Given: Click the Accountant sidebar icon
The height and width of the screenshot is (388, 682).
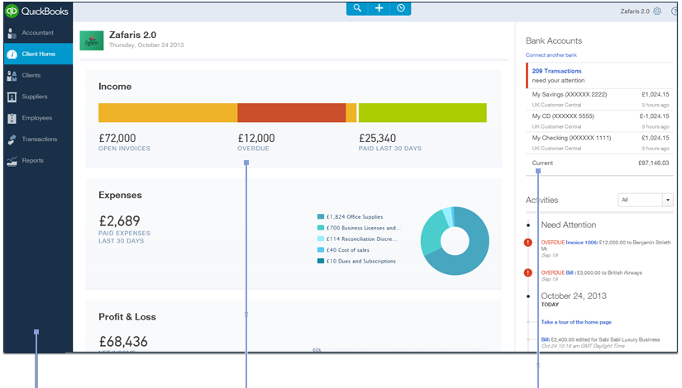Looking at the screenshot, I should [12, 33].
